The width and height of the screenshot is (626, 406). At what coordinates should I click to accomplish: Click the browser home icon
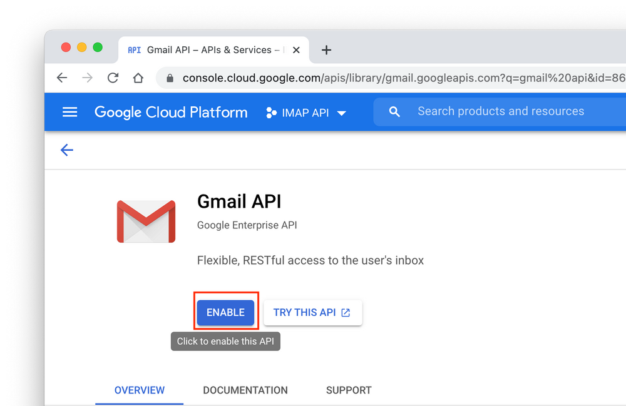[x=138, y=78]
